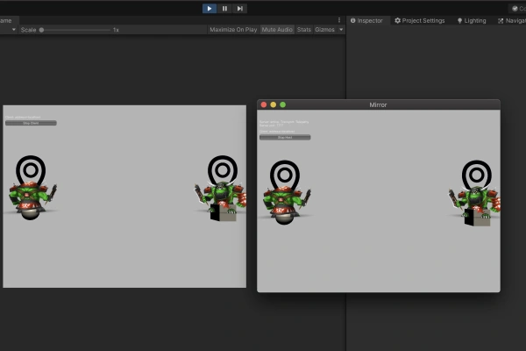Click the left orc in Mirror window

point(286,204)
